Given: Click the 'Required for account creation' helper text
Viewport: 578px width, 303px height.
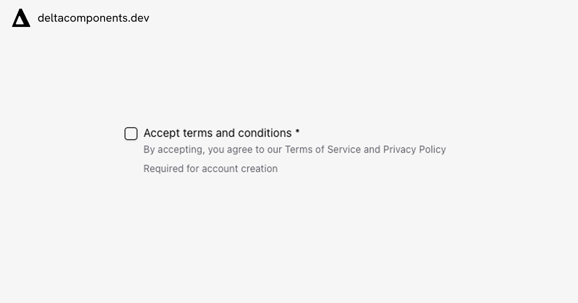Looking at the screenshot, I should coord(210,169).
